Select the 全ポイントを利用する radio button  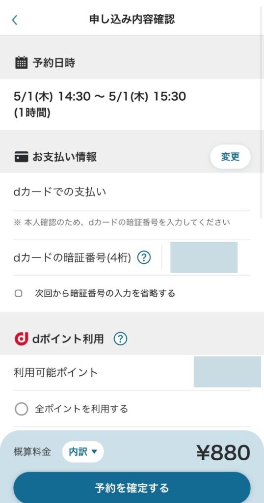pos(22,409)
